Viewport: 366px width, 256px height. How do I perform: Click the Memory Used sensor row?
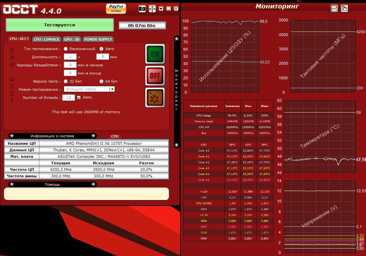point(228,121)
